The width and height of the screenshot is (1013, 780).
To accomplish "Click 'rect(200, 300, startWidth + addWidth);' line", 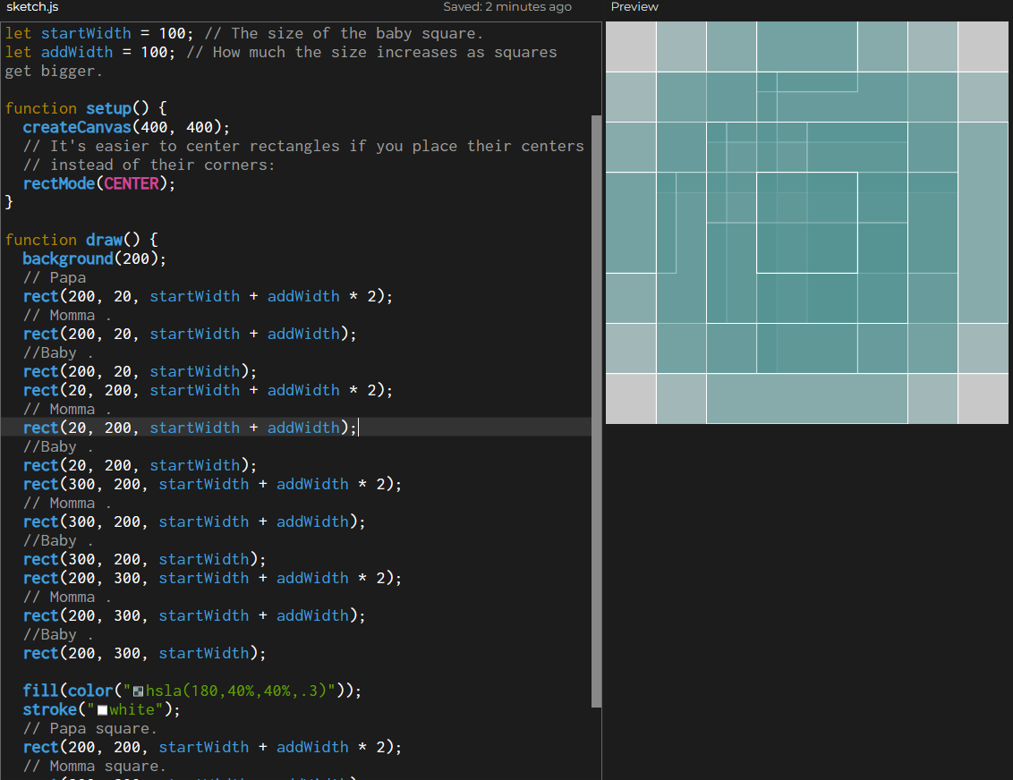I will click(194, 615).
